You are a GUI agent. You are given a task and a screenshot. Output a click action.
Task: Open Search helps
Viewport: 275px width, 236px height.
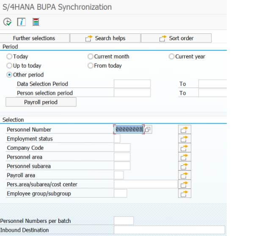click(105, 38)
